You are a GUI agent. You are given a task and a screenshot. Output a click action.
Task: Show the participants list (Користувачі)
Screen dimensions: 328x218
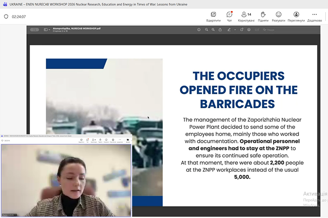coord(246,16)
